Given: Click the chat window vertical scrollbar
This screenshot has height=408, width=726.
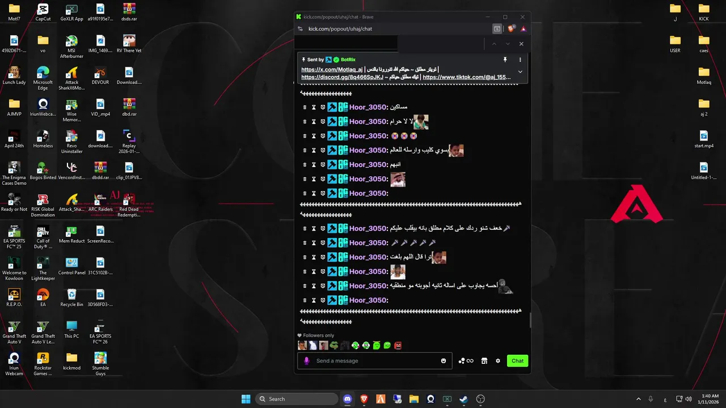Looking at the screenshot, I should tap(530, 320).
